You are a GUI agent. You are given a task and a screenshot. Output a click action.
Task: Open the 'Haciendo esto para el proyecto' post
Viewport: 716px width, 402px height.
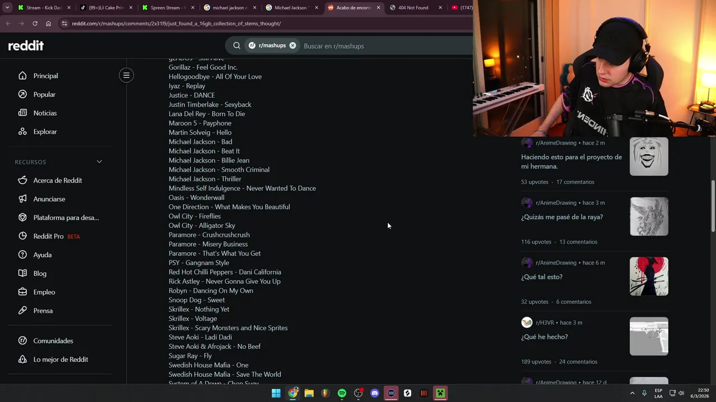click(x=572, y=161)
